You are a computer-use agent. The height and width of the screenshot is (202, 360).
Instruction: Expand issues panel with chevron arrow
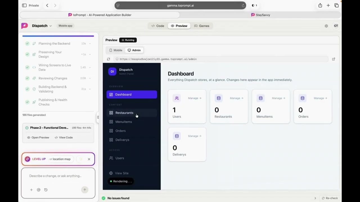pos(315,198)
